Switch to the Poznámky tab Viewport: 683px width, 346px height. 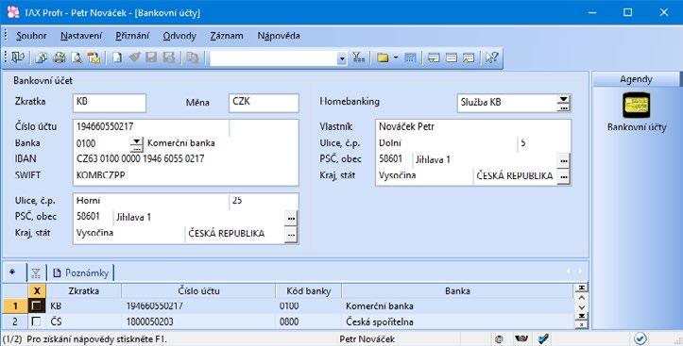(x=81, y=272)
